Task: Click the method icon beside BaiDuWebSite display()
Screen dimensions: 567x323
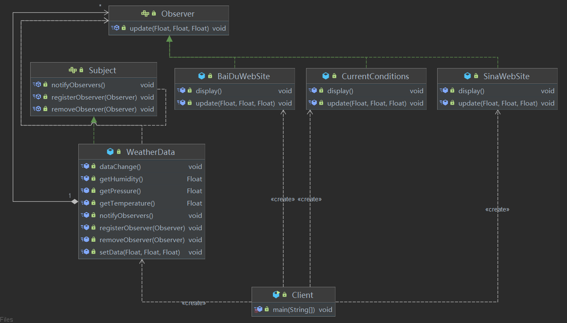Action: tap(181, 91)
